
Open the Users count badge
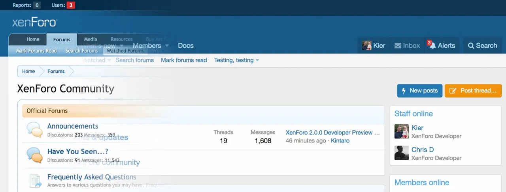pyautogui.click(x=70, y=5)
